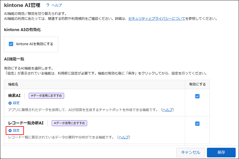Open the ヘルプ link beside the title
Viewport: 239px width, 159px height.
click(x=57, y=5)
